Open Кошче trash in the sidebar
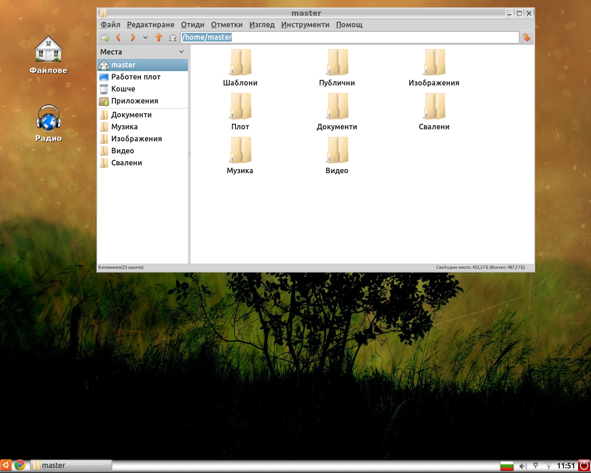591x473 pixels. pyautogui.click(x=143, y=89)
